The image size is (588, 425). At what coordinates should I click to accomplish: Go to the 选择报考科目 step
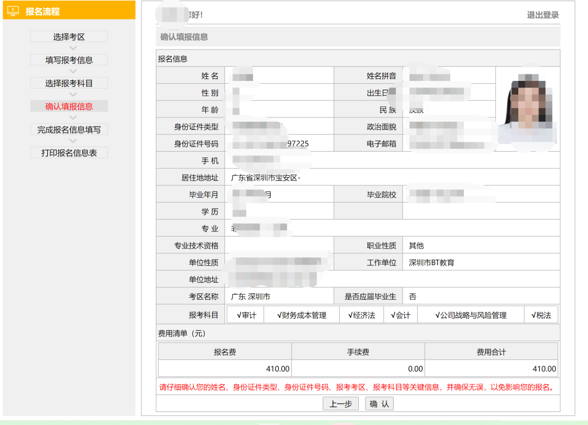(69, 83)
